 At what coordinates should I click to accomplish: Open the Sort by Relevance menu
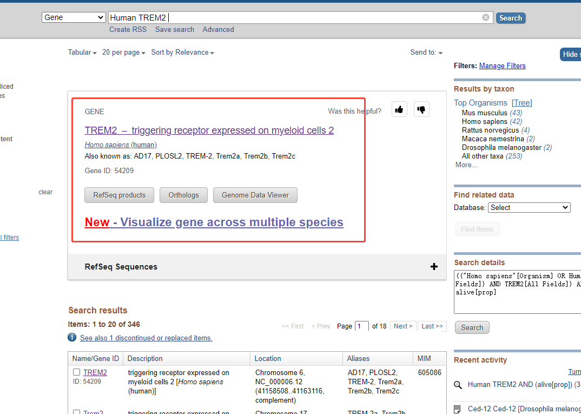pos(182,52)
